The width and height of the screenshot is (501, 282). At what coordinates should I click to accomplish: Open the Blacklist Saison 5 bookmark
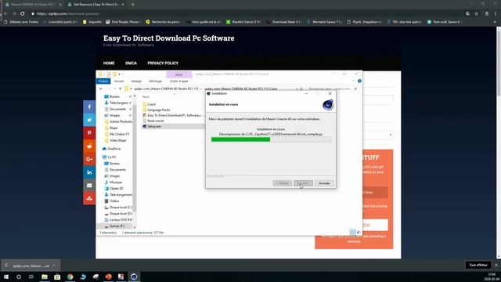[243, 22]
